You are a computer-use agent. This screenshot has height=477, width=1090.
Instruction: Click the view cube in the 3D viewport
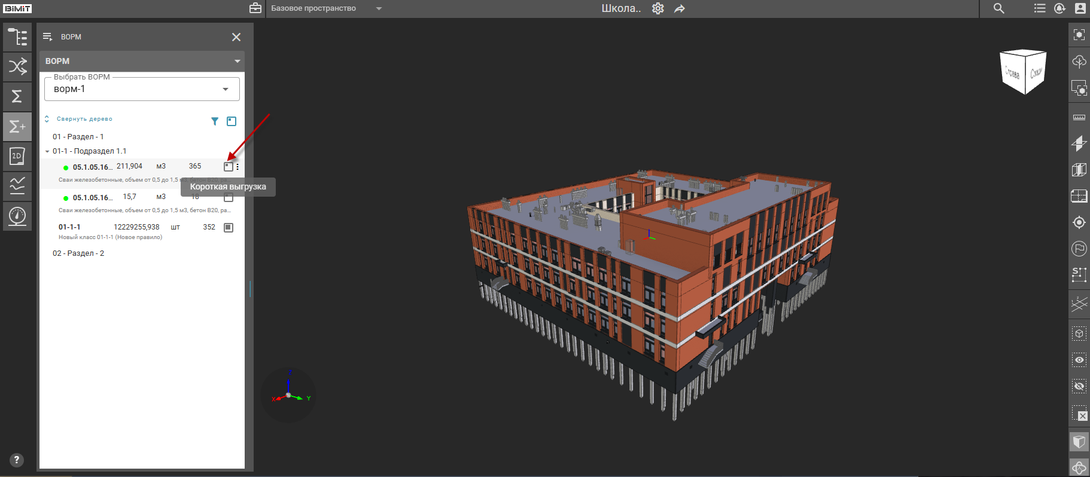point(1023,72)
